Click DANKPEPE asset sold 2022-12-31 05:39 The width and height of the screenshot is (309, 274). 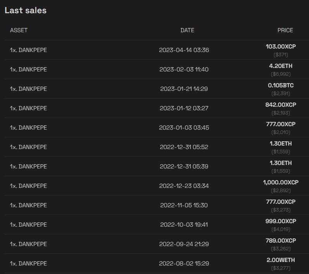pos(28,166)
